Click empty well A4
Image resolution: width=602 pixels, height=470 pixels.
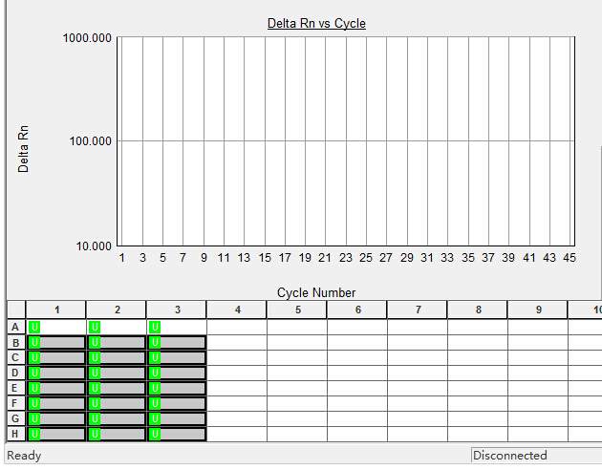tap(237, 328)
